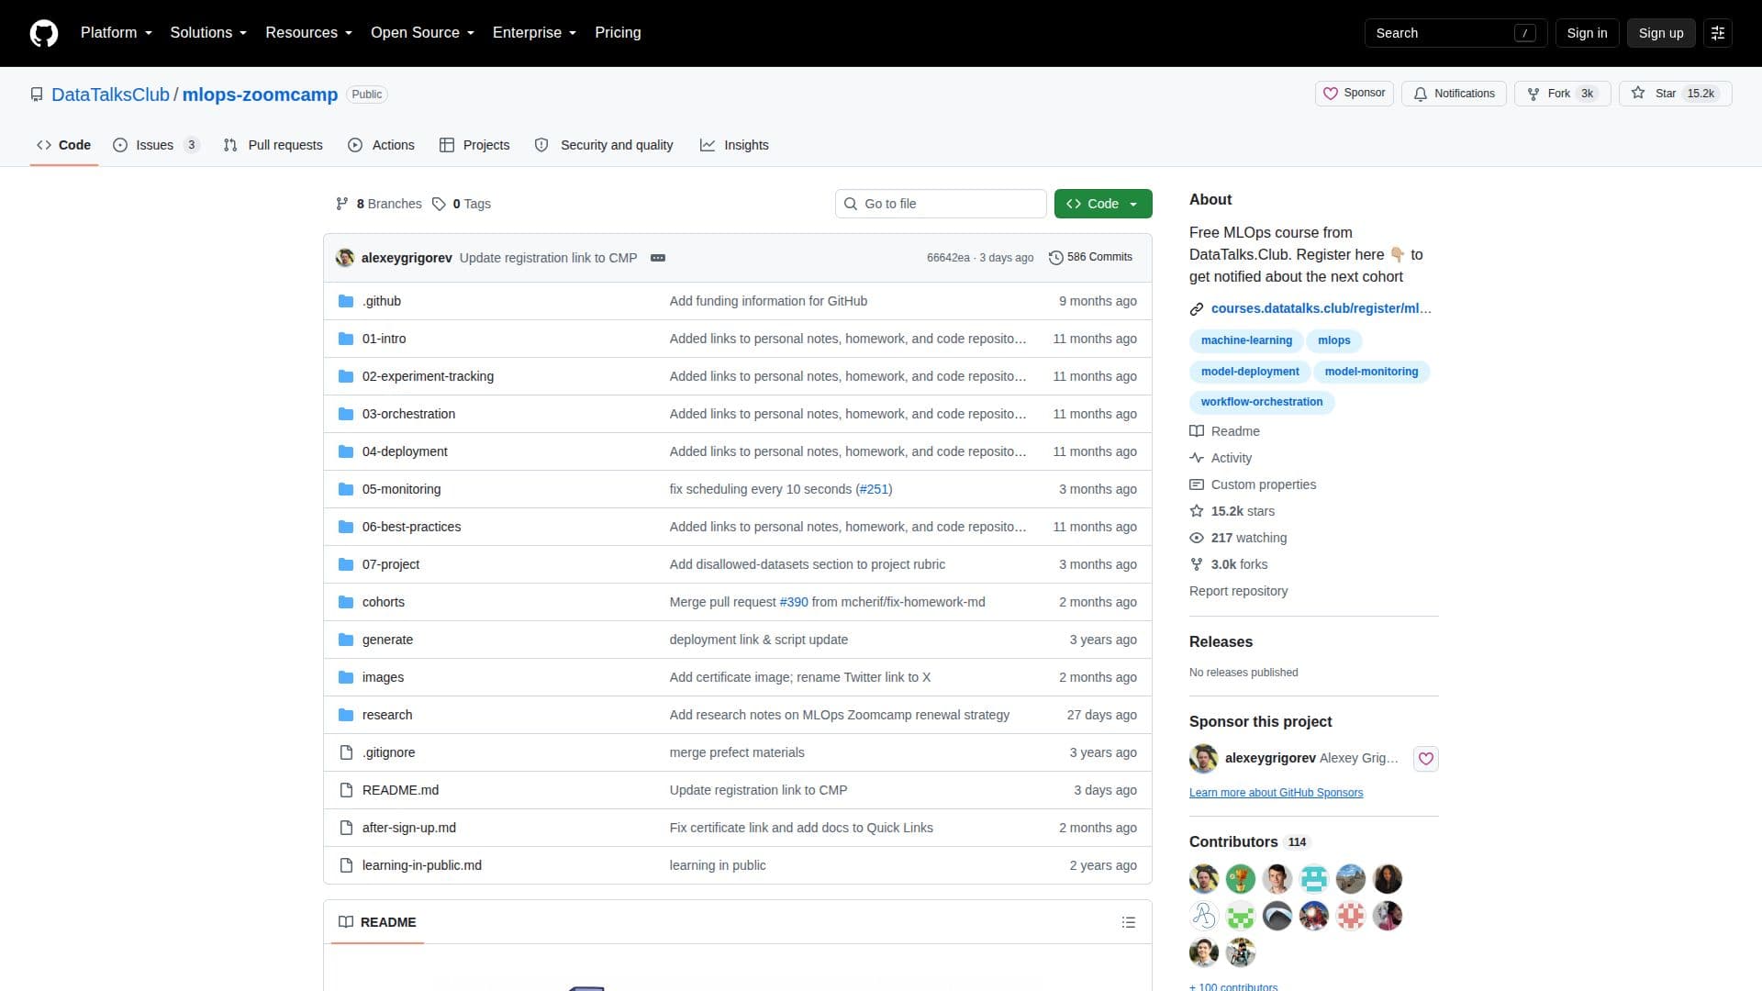Switch to the Actions tab

click(x=382, y=145)
